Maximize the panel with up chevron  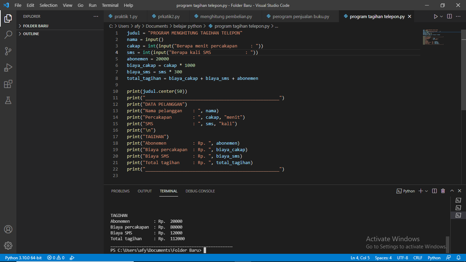coord(452,191)
